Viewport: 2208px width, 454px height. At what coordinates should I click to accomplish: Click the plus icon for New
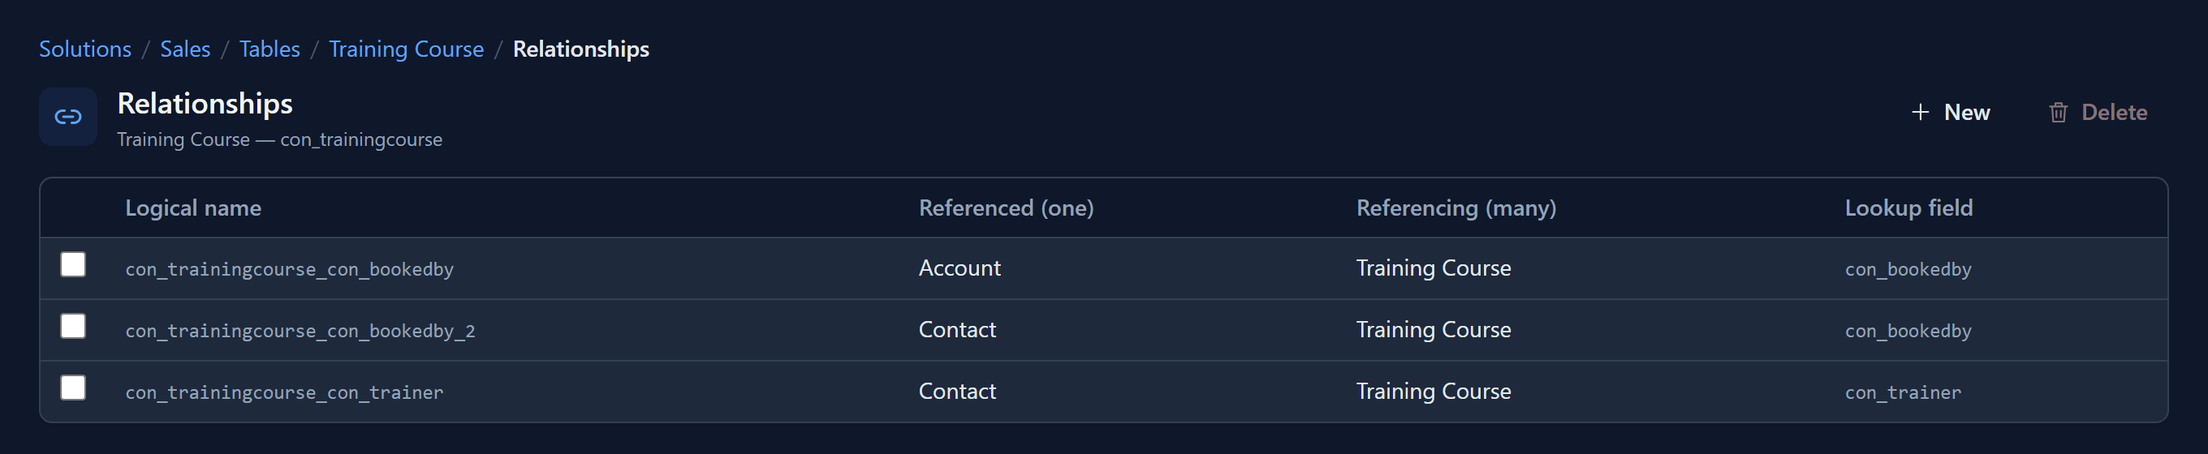click(x=1920, y=112)
